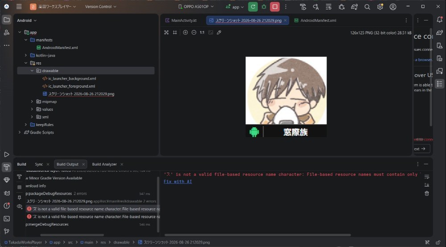Open the Project tool window icon

tap(7, 20)
